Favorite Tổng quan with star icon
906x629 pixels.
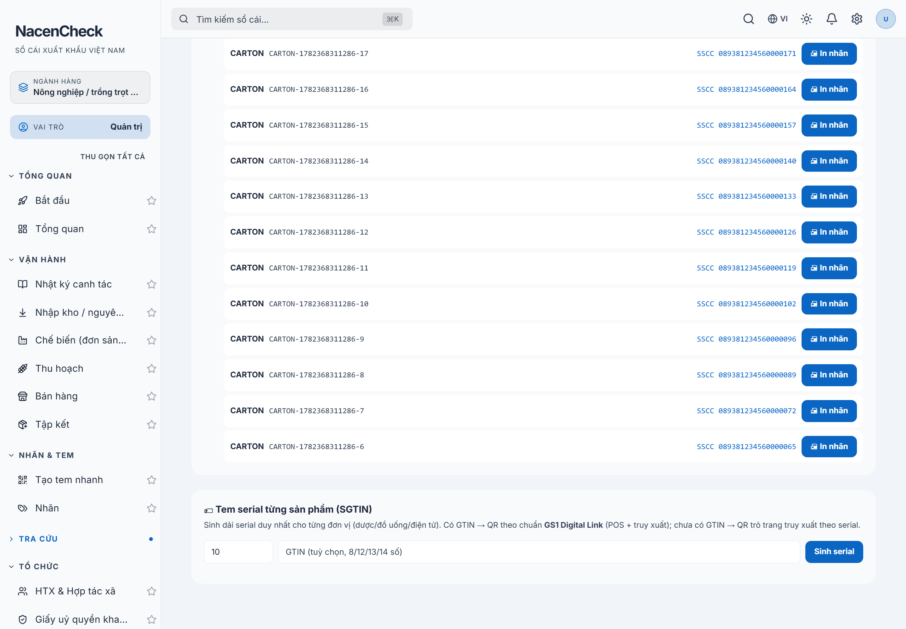(151, 229)
